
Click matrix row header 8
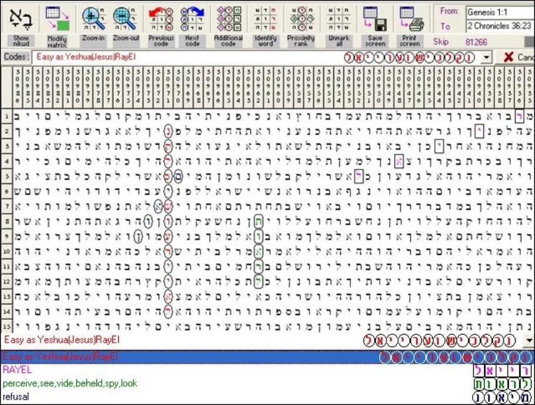pyautogui.click(x=6, y=222)
